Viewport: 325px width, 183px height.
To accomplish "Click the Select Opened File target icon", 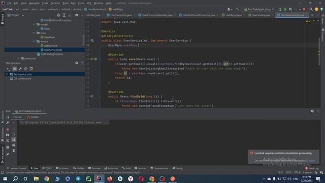I will (x=58, y=15).
